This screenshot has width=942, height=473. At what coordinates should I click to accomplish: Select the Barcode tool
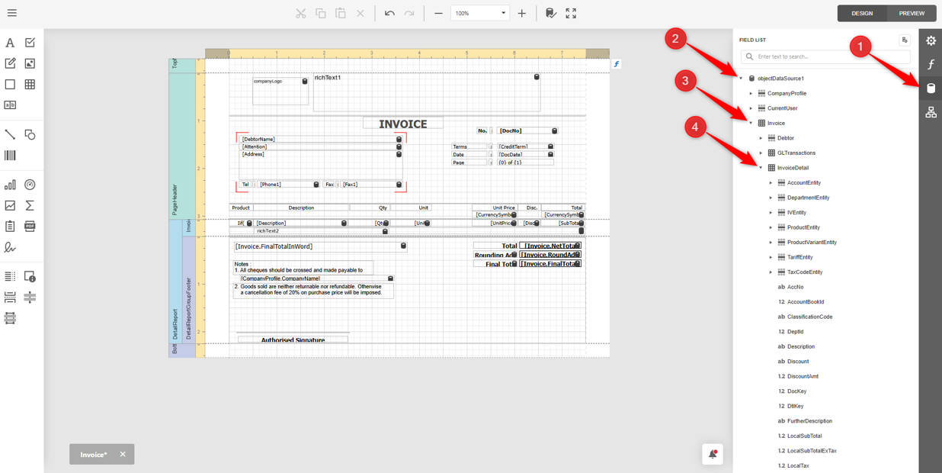coord(10,155)
